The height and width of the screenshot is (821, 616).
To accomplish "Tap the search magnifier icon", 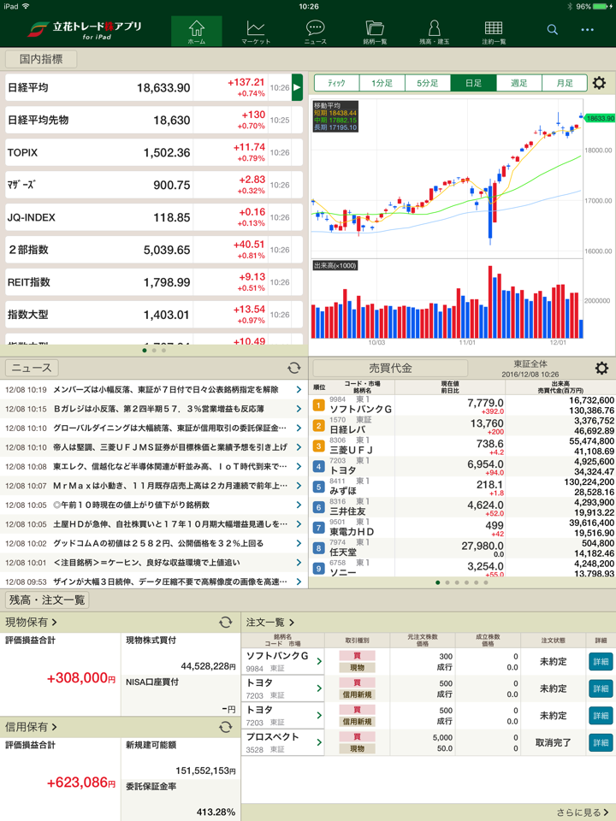I will pos(552,30).
